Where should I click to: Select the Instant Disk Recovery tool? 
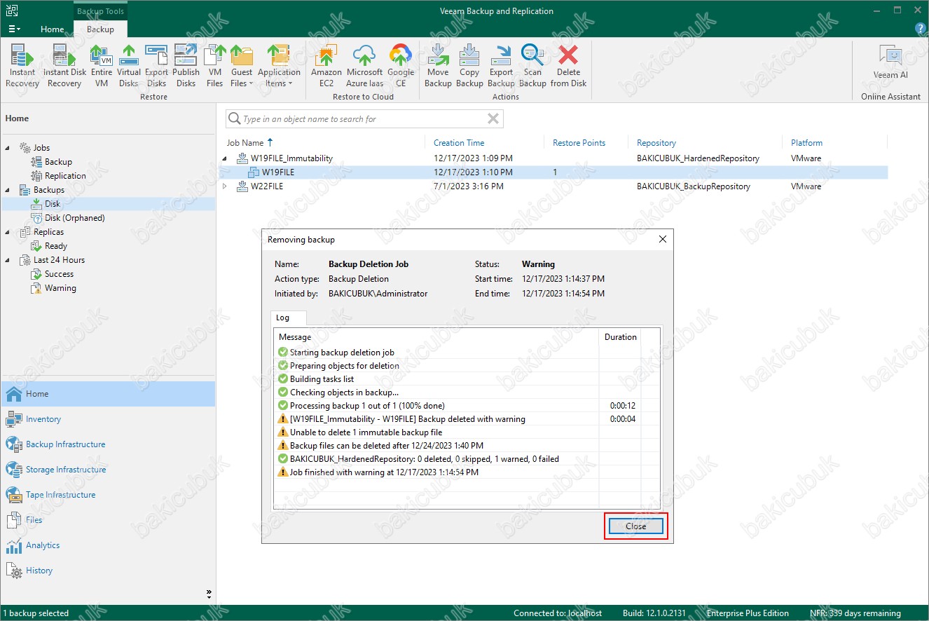64,66
